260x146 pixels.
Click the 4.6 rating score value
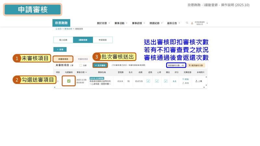[175, 81]
